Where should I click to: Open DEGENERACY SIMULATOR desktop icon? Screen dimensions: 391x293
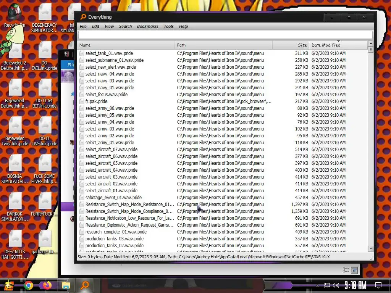coord(45,18)
